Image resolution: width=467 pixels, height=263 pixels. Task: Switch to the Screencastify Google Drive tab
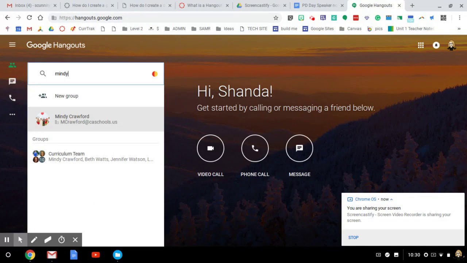[261, 5]
